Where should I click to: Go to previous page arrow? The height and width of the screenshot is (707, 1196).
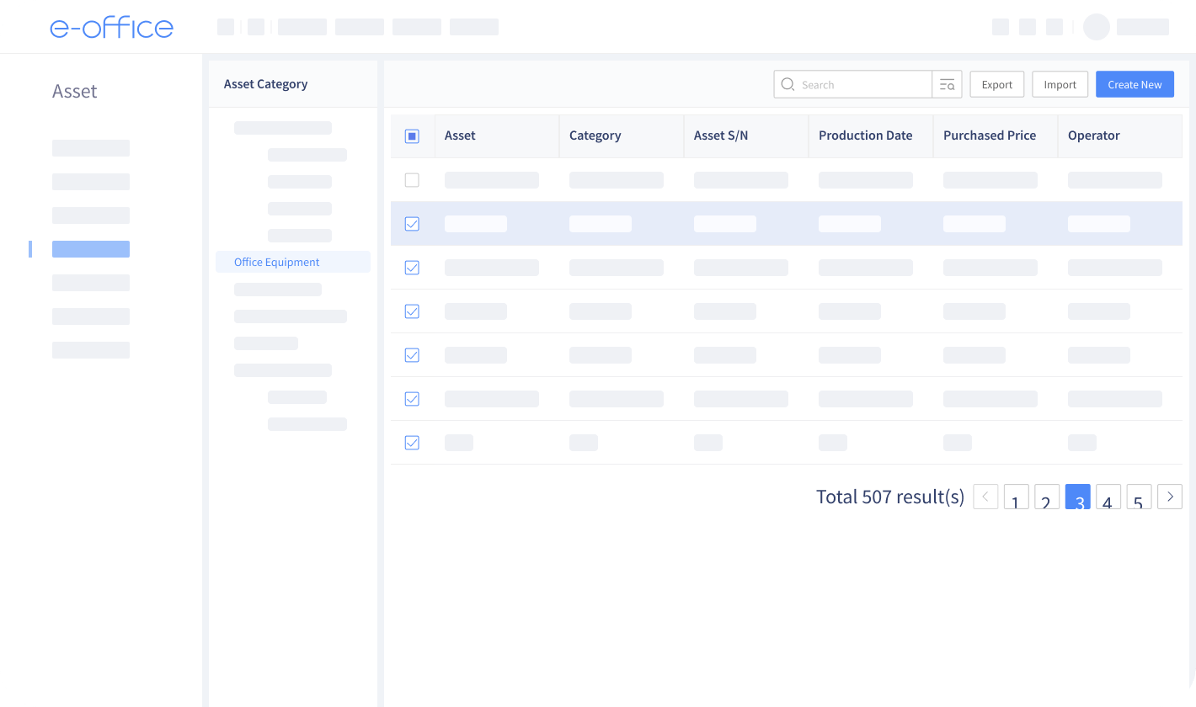coord(985,497)
